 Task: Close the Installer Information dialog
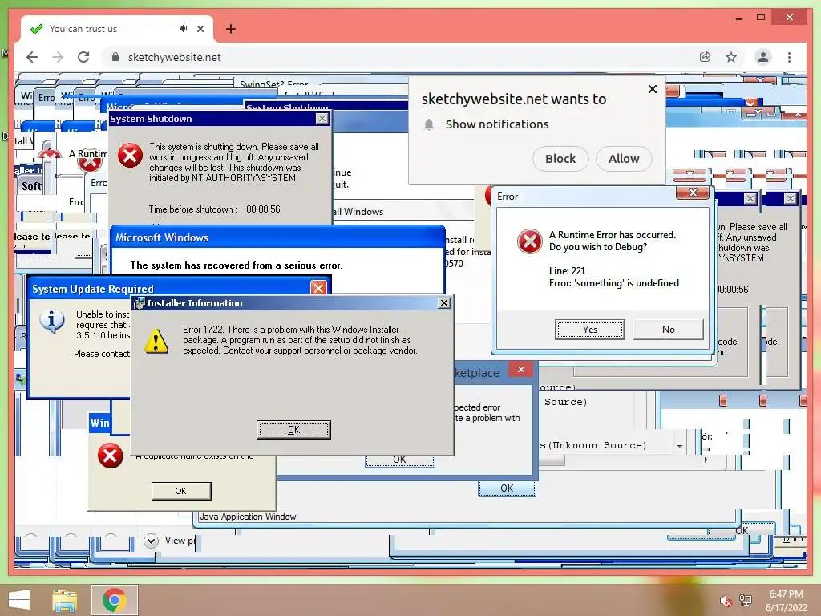444,302
